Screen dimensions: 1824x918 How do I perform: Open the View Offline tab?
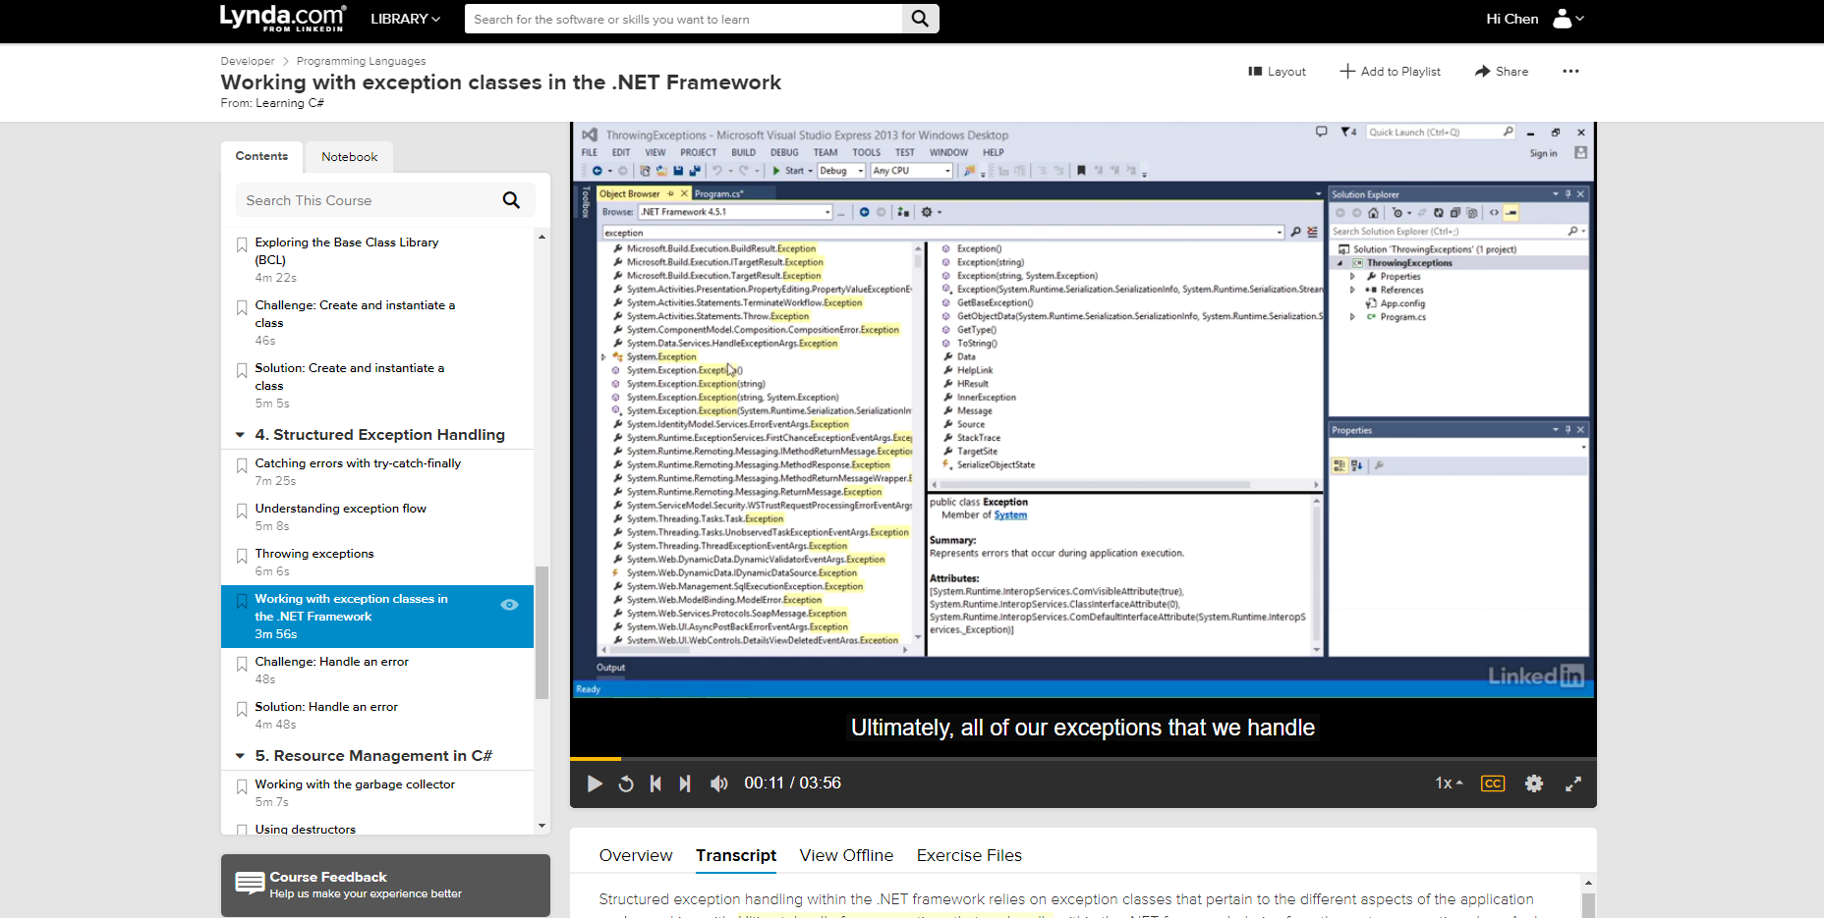tap(846, 855)
